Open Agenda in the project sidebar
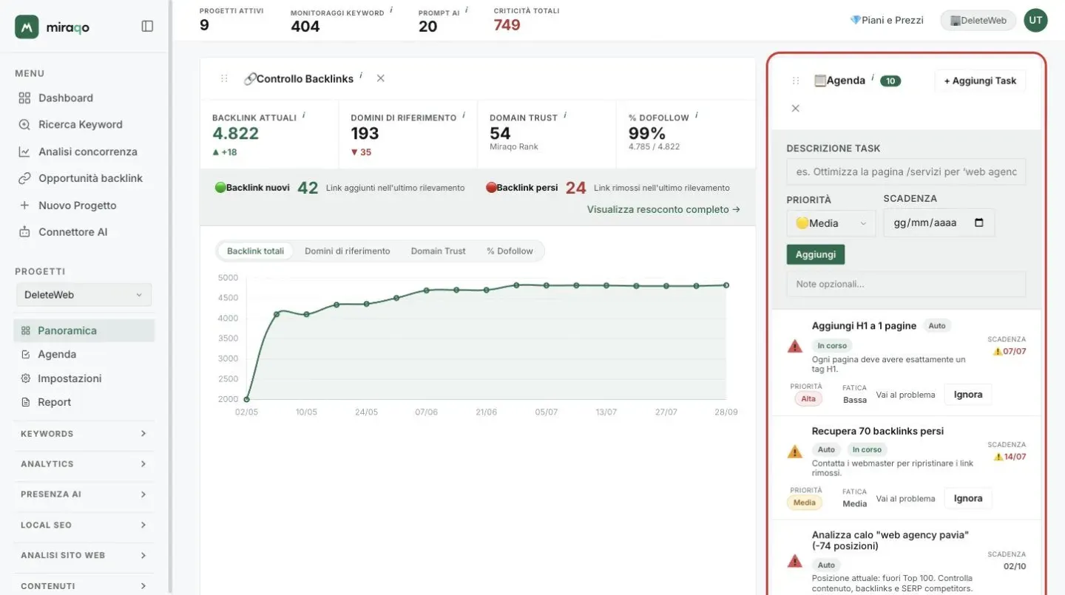1065x595 pixels. click(x=84, y=355)
